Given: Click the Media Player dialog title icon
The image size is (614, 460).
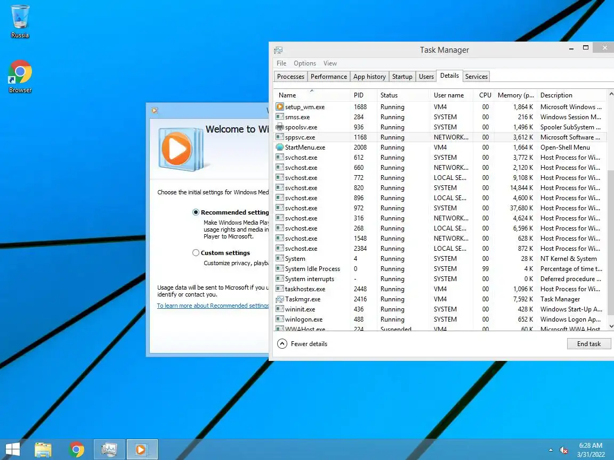Looking at the screenshot, I should [155, 110].
